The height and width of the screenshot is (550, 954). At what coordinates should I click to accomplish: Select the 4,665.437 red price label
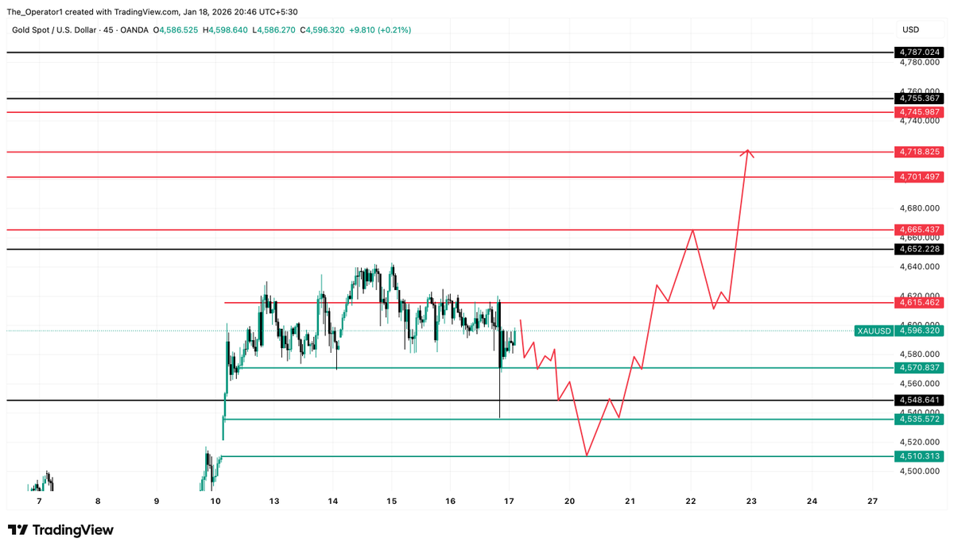[x=920, y=229]
